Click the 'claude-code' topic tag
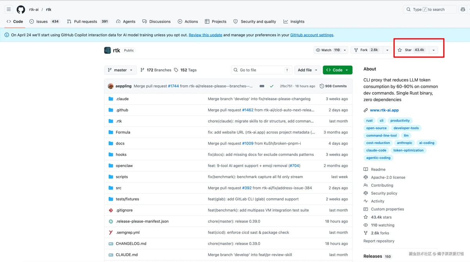Image resolution: width=470 pixels, height=262 pixels. (x=376, y=150)
